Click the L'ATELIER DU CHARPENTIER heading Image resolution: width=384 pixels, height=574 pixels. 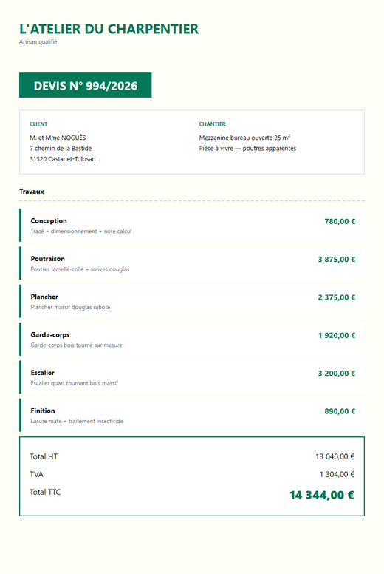pos(109,29)
